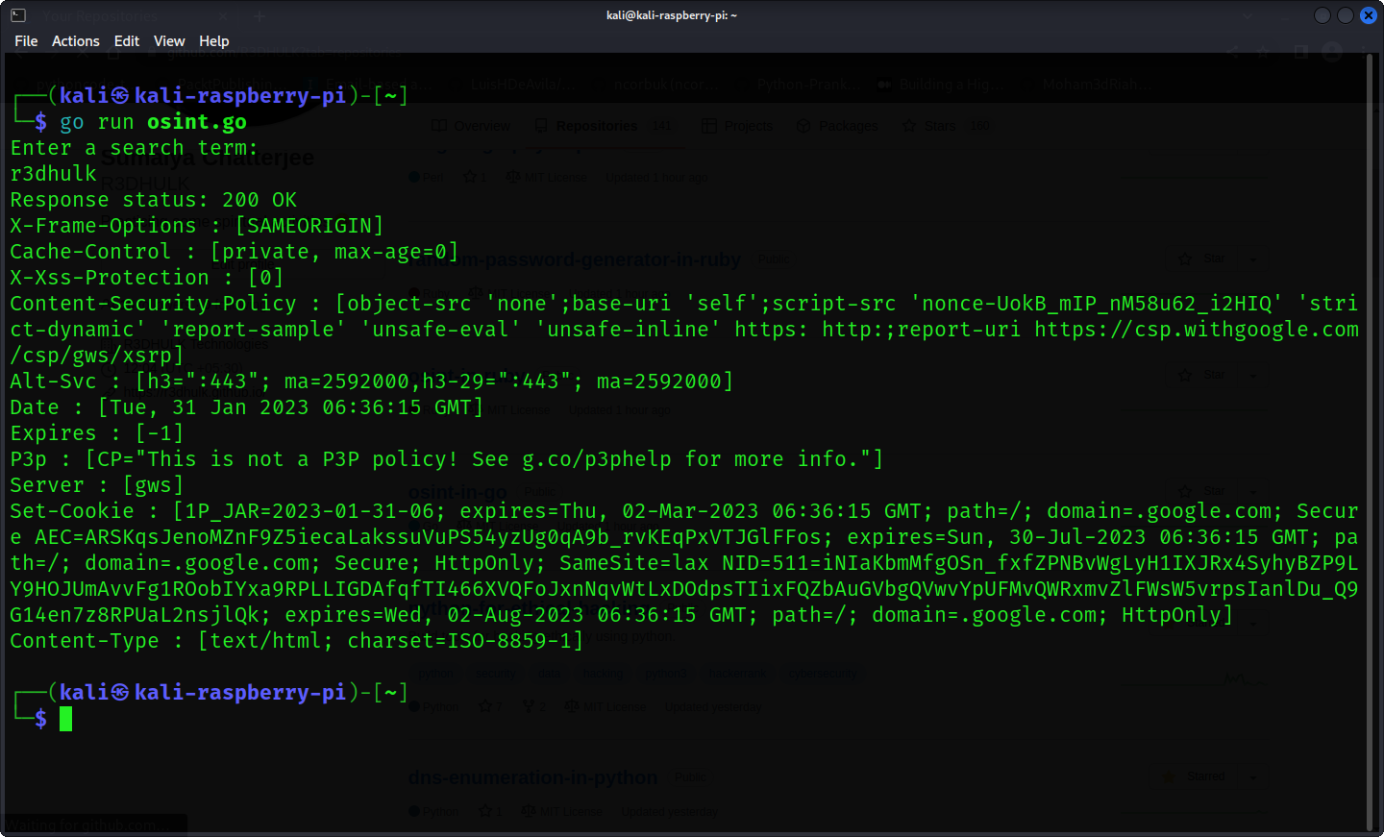Click the csp.withgoogle.com report URL
The height and width of the screenshot is (837, 1384).
point(1197,330)
